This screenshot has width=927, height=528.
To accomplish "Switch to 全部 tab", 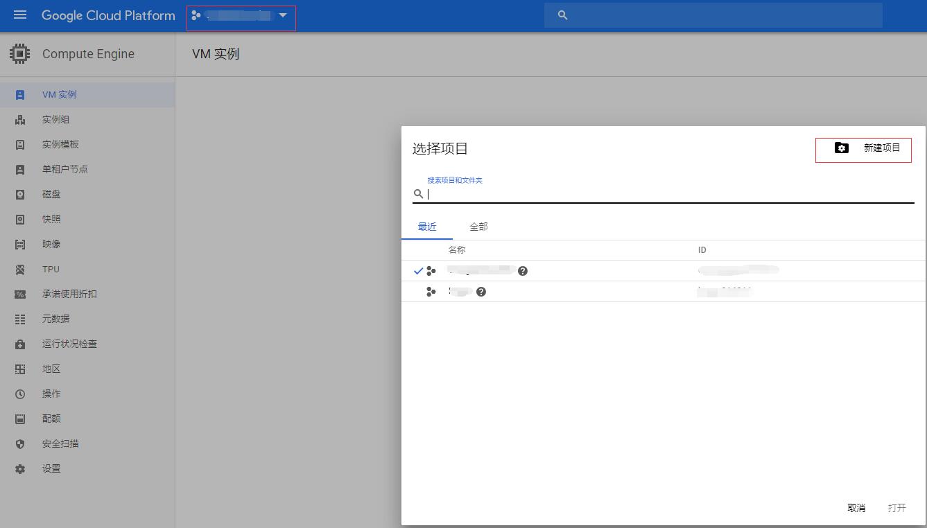I will tap(478, 227).
